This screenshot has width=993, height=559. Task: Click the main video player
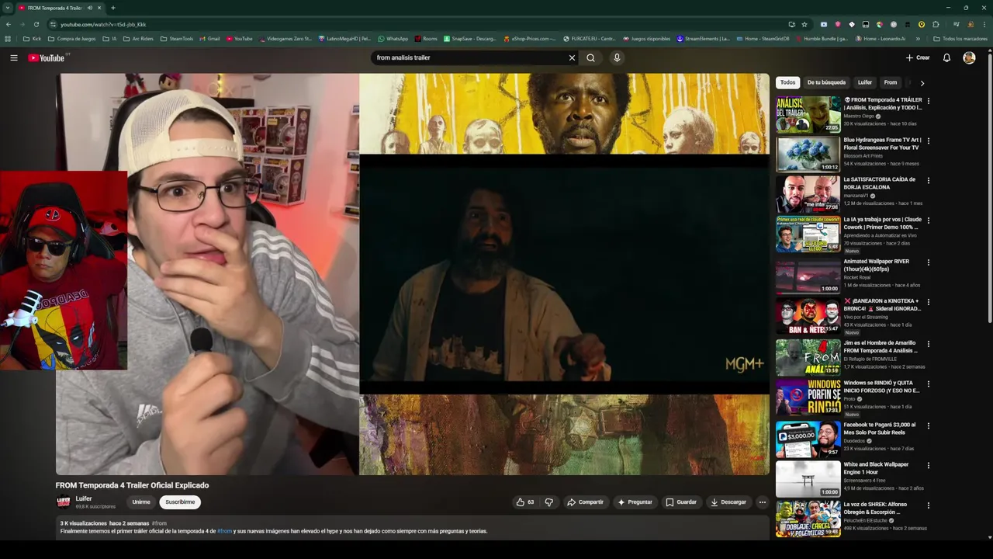[x=412, y=274]
